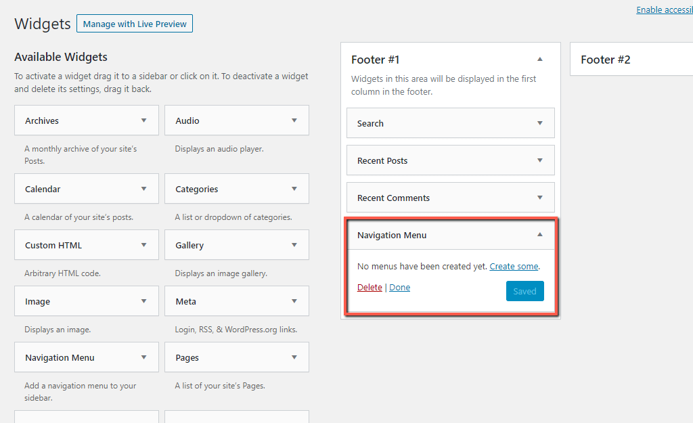Open the Enable accessibility mode link

pos(665,9)
